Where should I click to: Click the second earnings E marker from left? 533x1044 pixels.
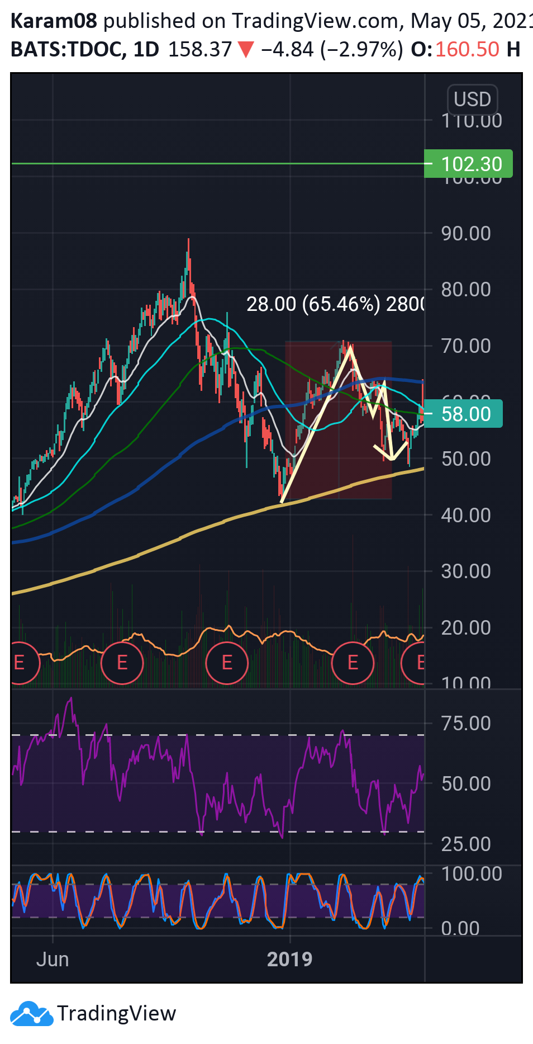tap(122, 663)
